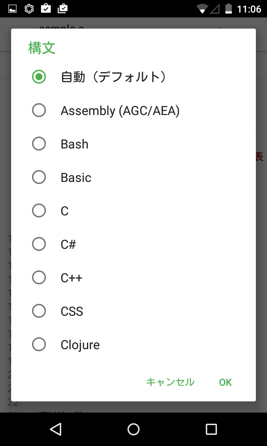This screenshot has height=446, width=267.
Task: Pick Basic as the syntax
Action: [39, 177]
